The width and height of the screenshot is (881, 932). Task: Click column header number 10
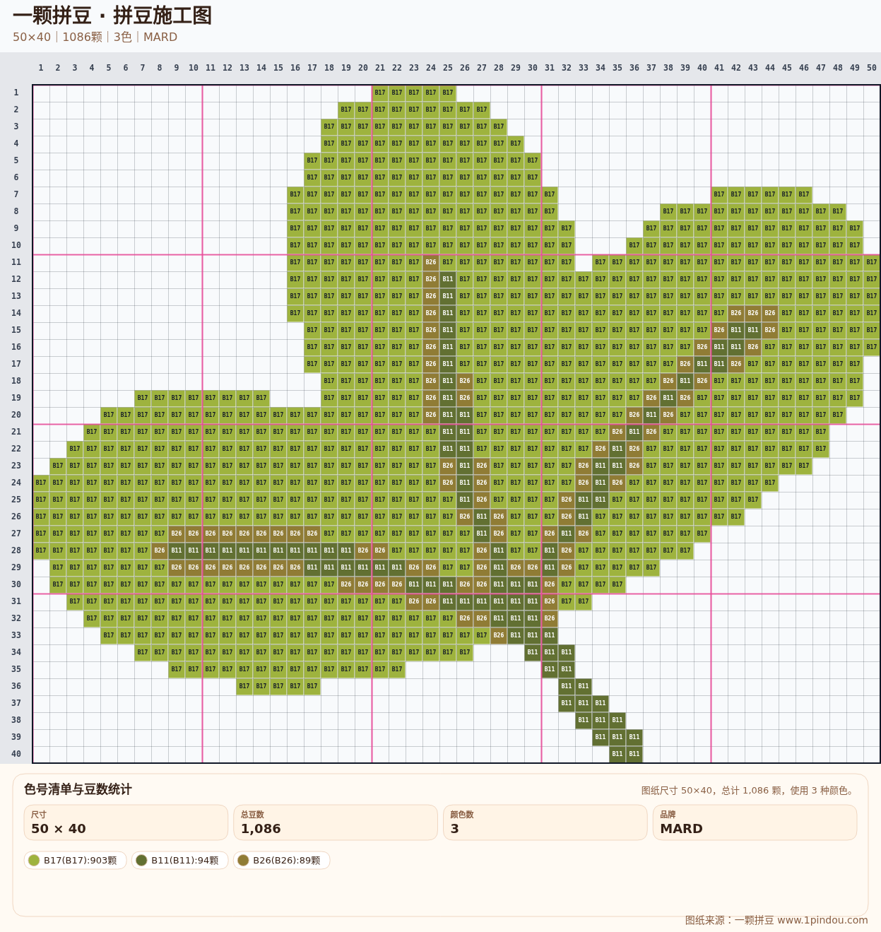point(194,68)
